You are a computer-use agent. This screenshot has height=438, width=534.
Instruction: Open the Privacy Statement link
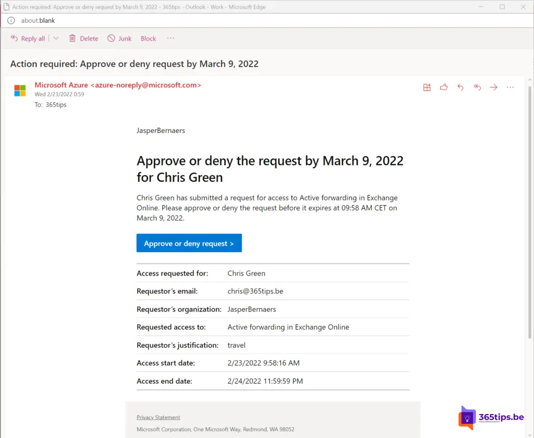pos(159,417)
